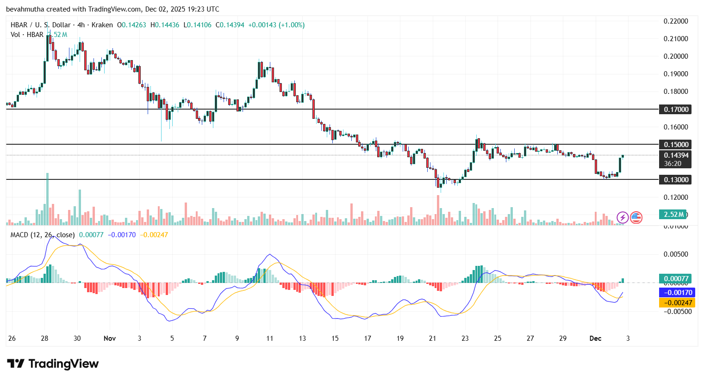Select the 0.13000 horizontal line price label
704x381 pixels.
(676, 180)
